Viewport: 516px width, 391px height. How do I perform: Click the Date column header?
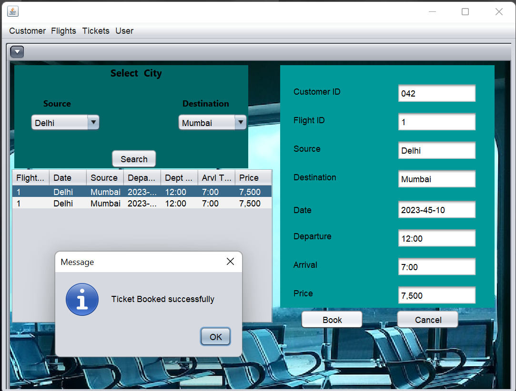68,178
